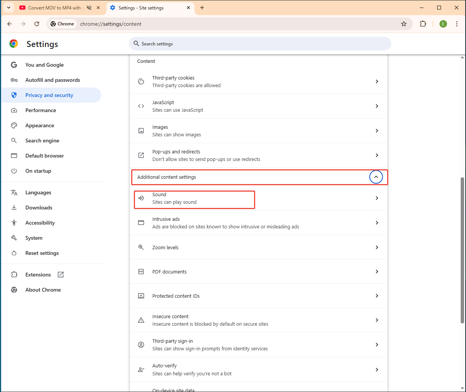Click the Search settings field
Viewport: 466px width, 392px height.
pos(260,44)
